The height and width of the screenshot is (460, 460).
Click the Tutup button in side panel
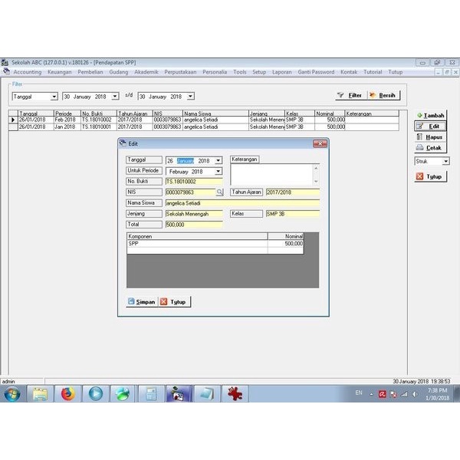click(430, 176)
